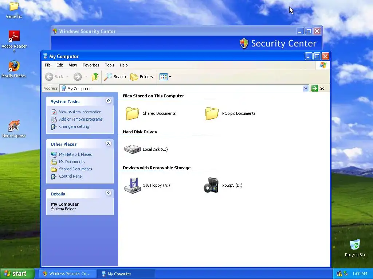This screenshot has width=373, height=279.
Task: Click Change a setting link
Action: click(x=74, y=126)
